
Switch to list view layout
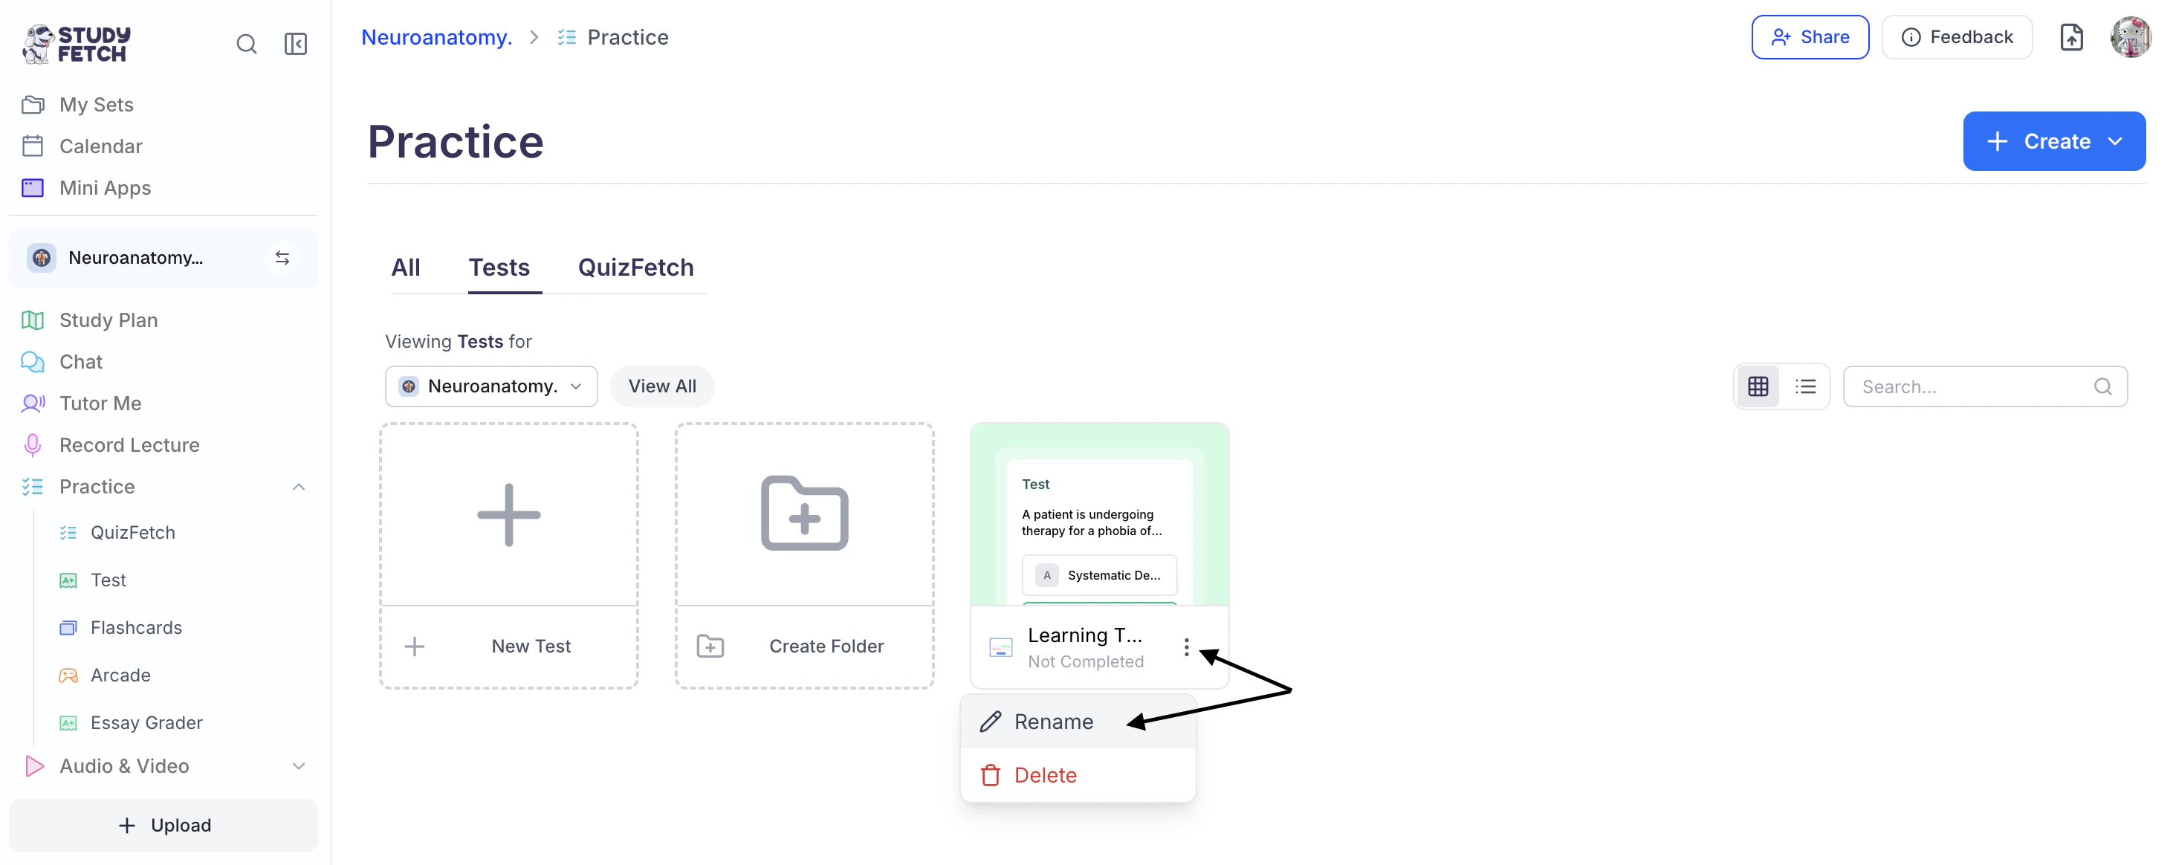[x=1805, y=386]
